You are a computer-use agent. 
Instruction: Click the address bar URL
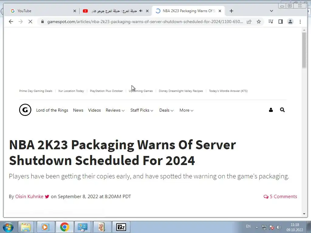click(x=145, y=22)
